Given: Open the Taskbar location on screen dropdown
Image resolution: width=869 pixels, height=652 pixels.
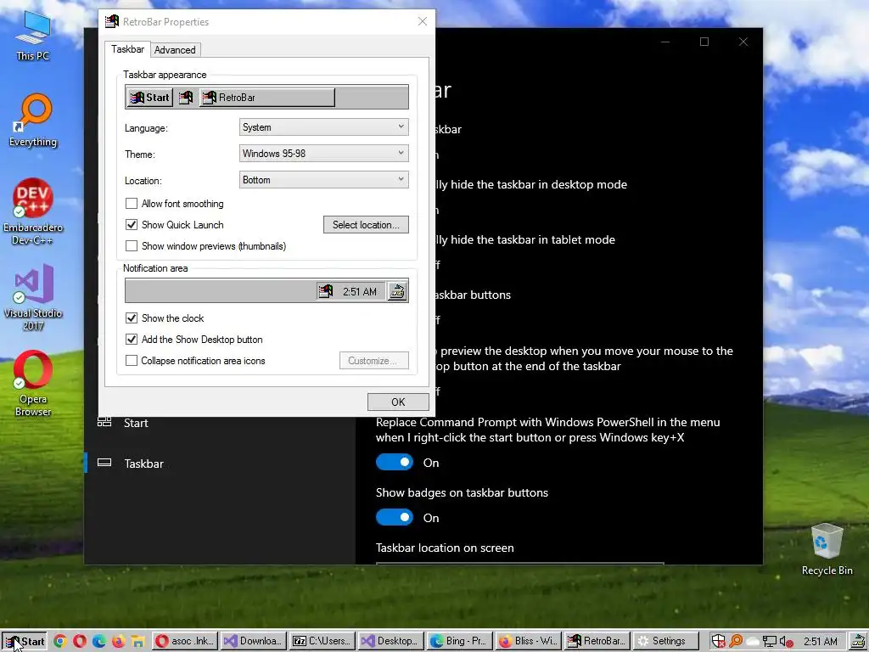Looking at the screenshot, I should click(x=520, y=564).
